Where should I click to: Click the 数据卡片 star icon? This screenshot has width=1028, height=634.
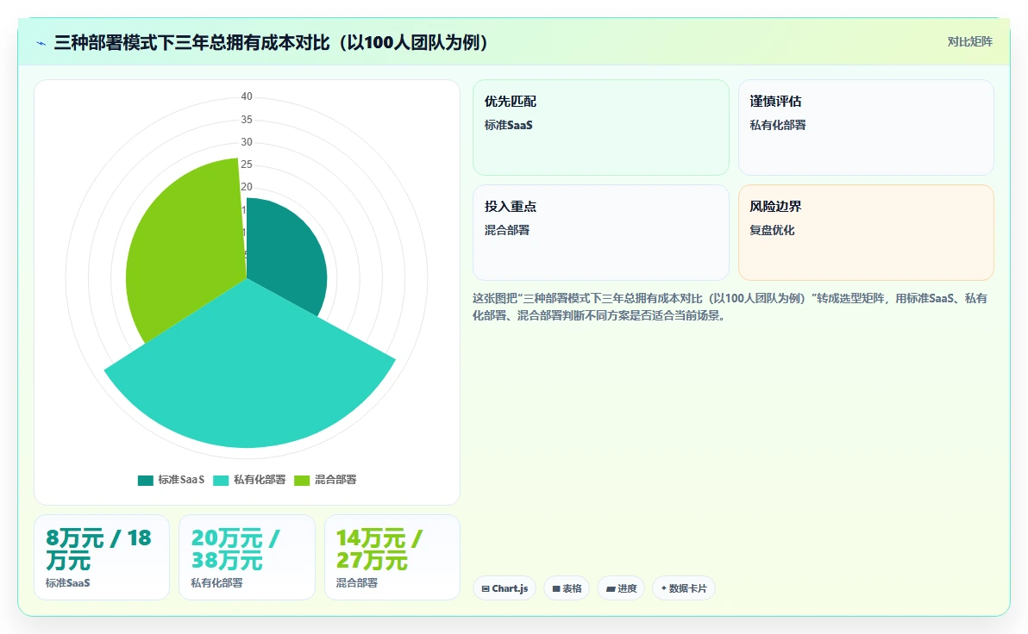pyautogui.click(x=663, y=588)
